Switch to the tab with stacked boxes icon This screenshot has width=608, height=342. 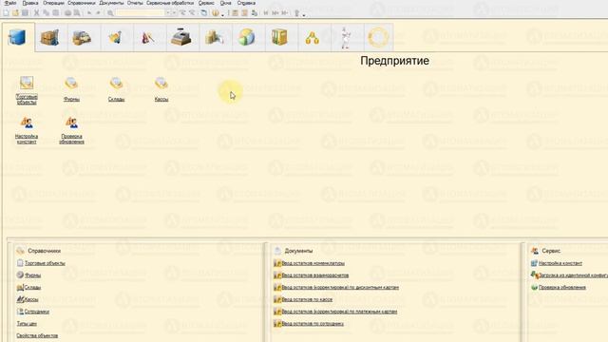coord(50,38)
